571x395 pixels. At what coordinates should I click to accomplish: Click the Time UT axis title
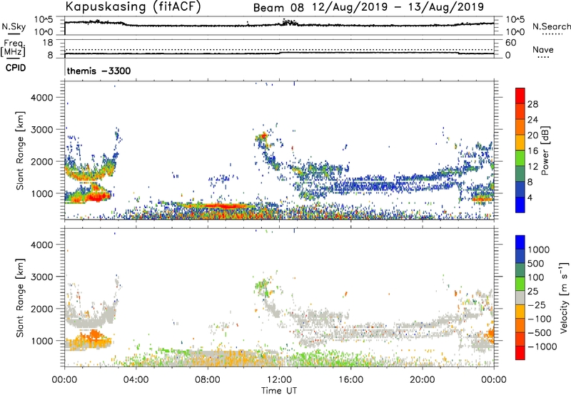(x=279, y=391)
